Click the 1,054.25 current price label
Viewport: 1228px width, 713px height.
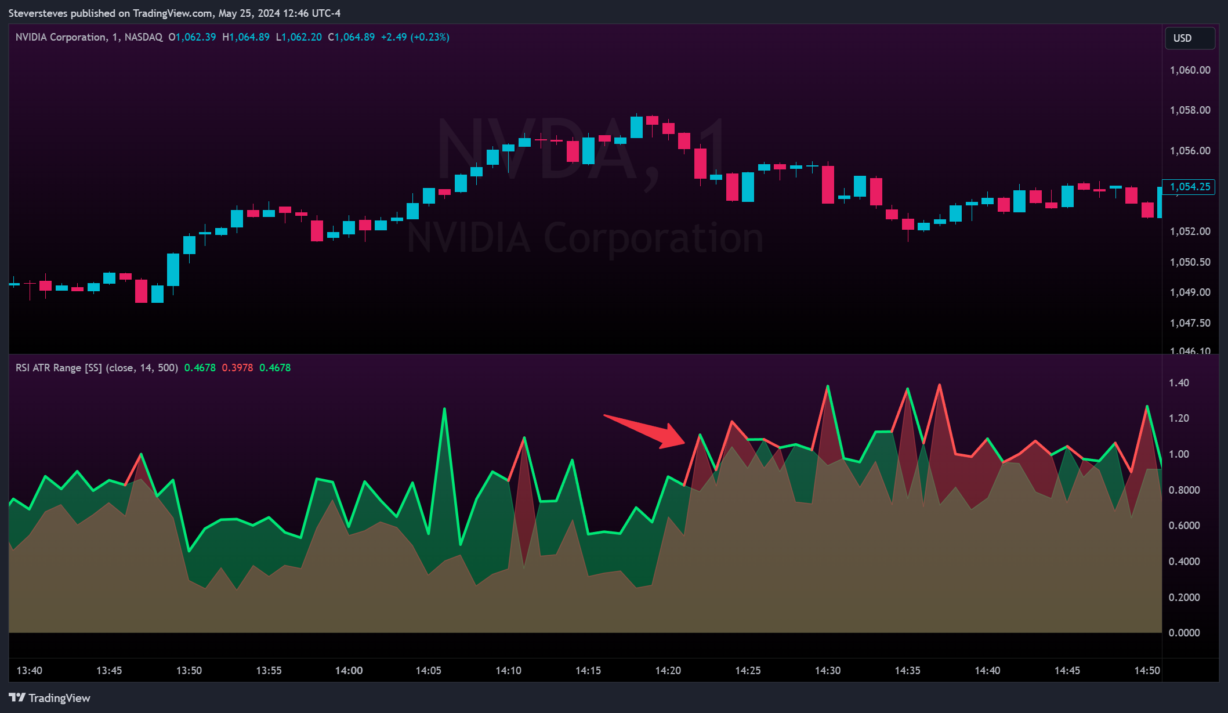1190,187
